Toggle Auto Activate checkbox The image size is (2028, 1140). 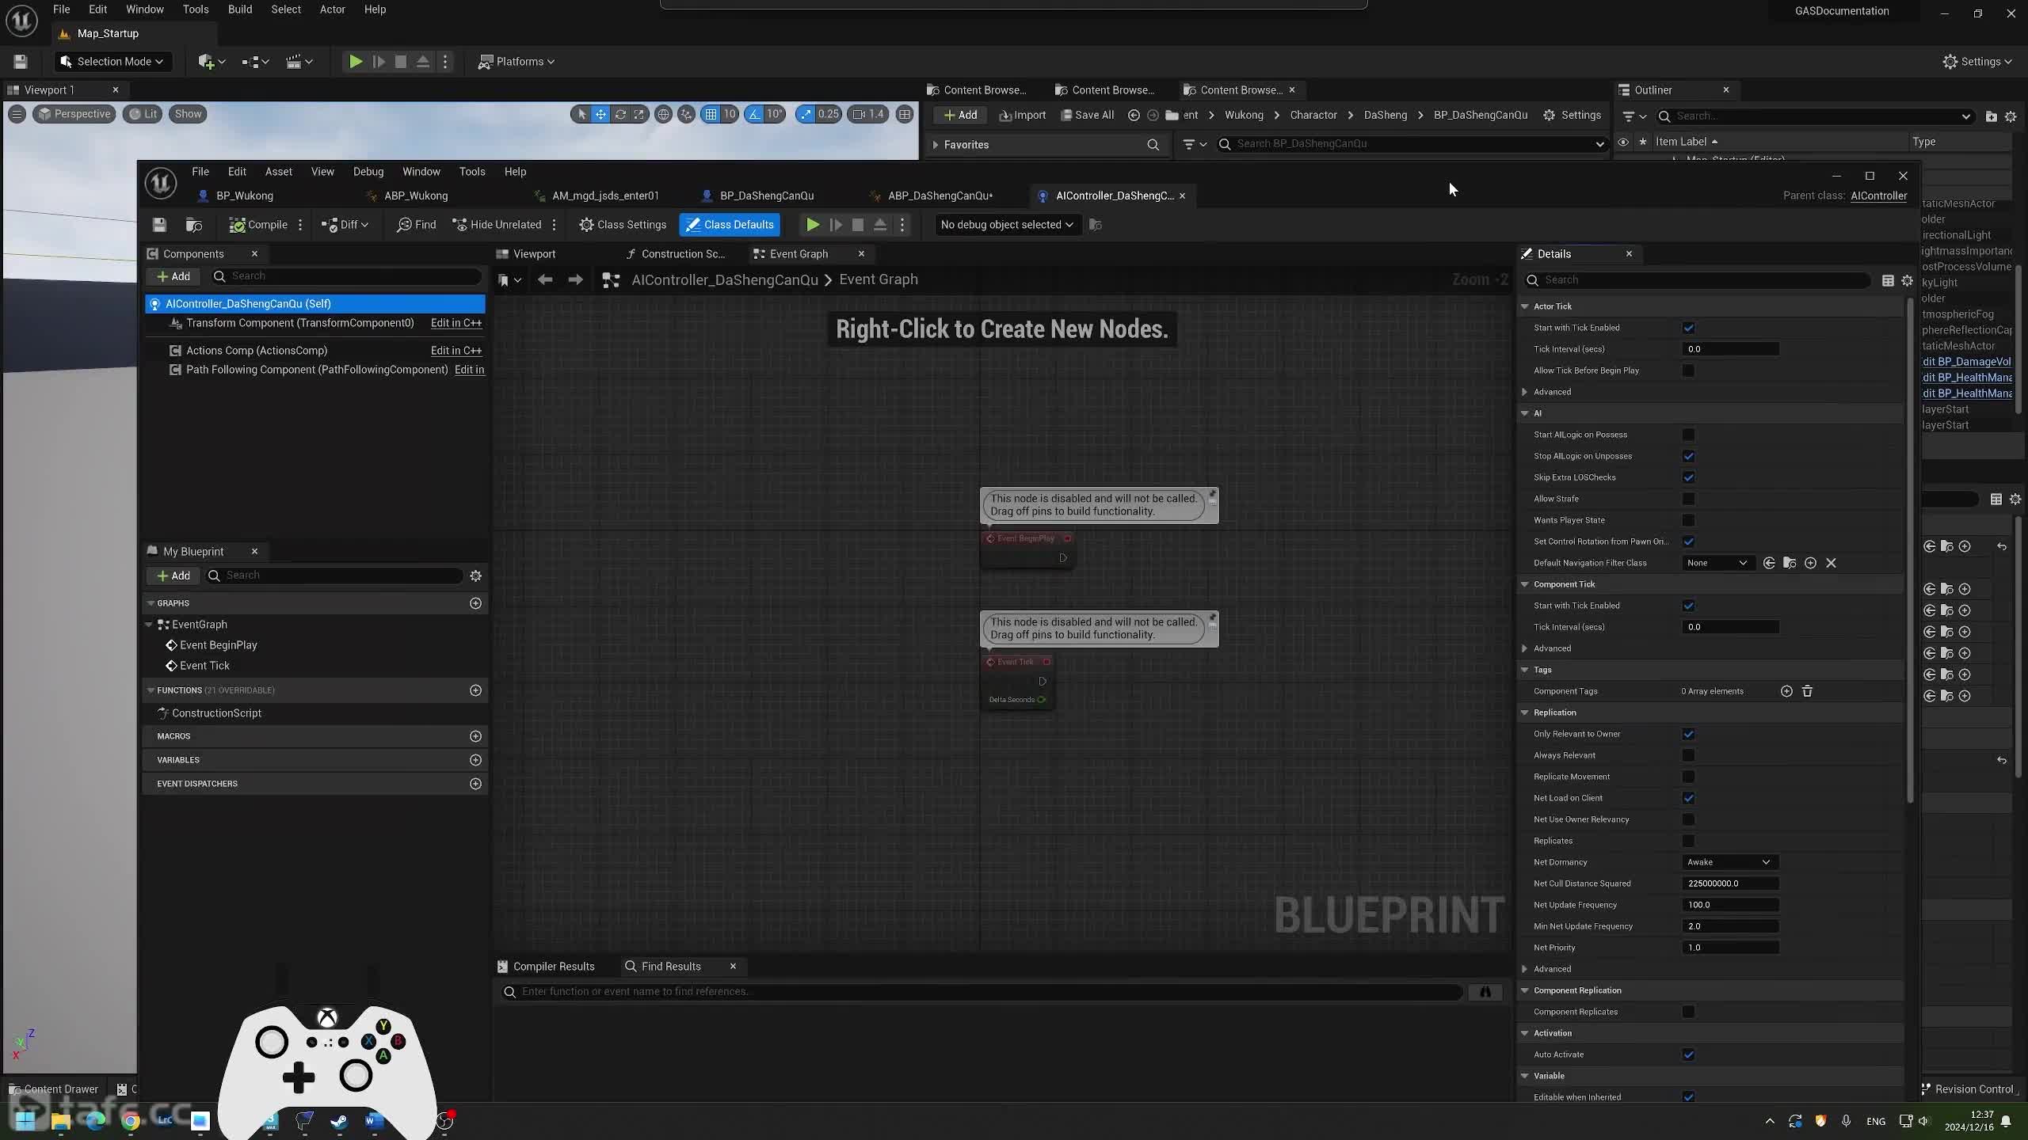(x=1688, y=1054)
